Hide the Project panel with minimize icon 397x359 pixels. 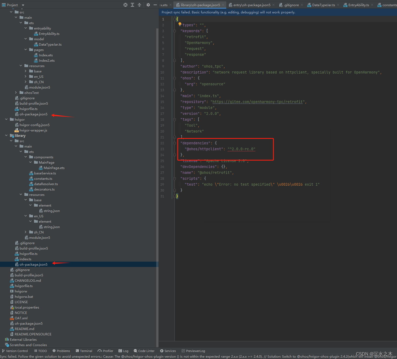pos(155,5)
